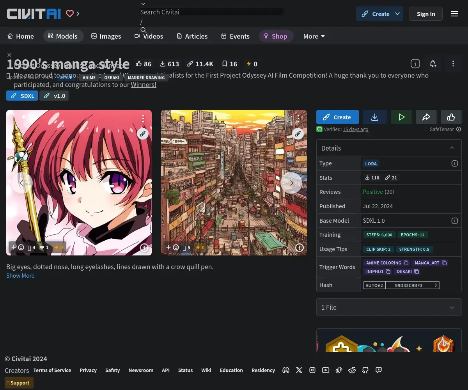
Task: Click Show More under the description
Action: 20,275
